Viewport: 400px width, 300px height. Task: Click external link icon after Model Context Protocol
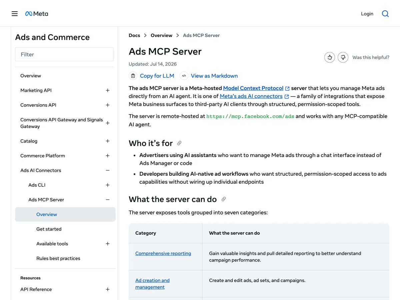tap(287, 89)
